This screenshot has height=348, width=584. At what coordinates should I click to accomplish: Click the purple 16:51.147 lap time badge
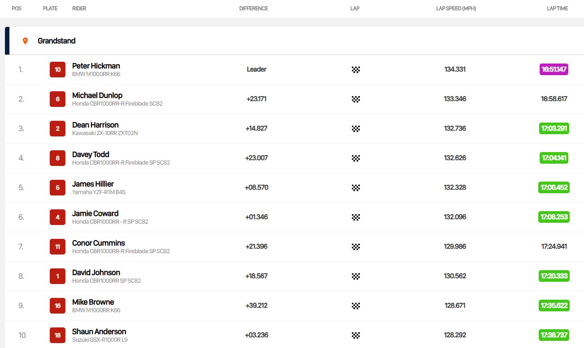coord(554,69)
